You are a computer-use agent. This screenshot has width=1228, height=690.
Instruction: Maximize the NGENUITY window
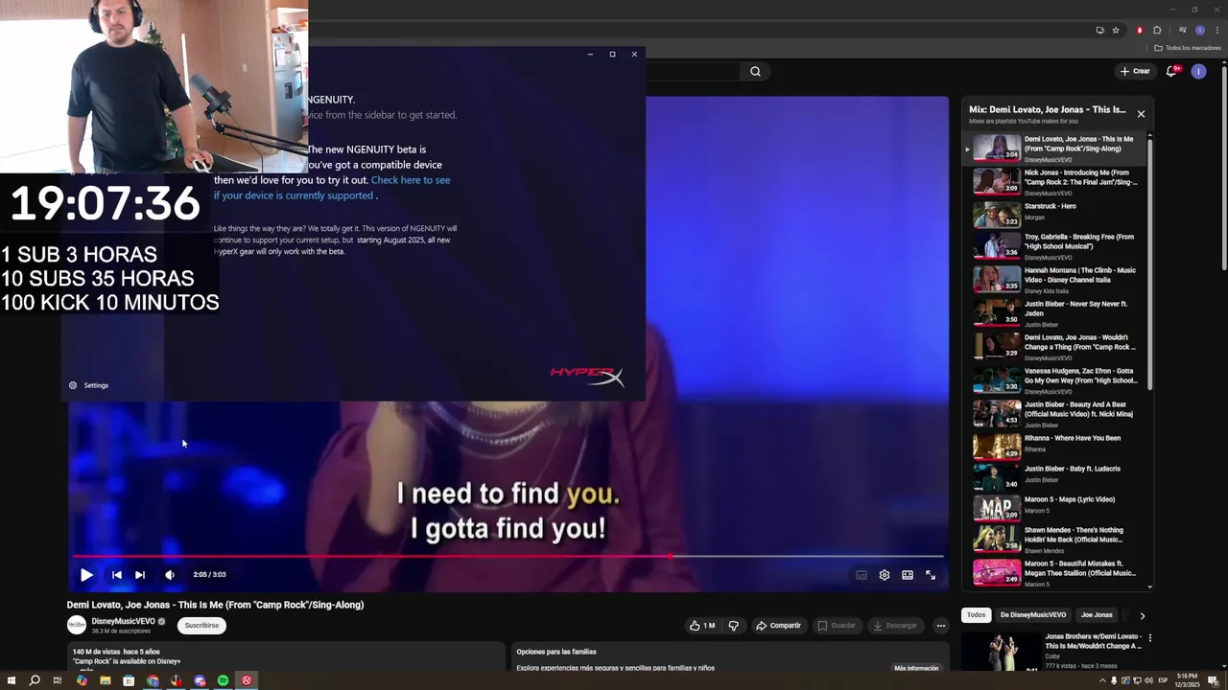click(612, 55)
